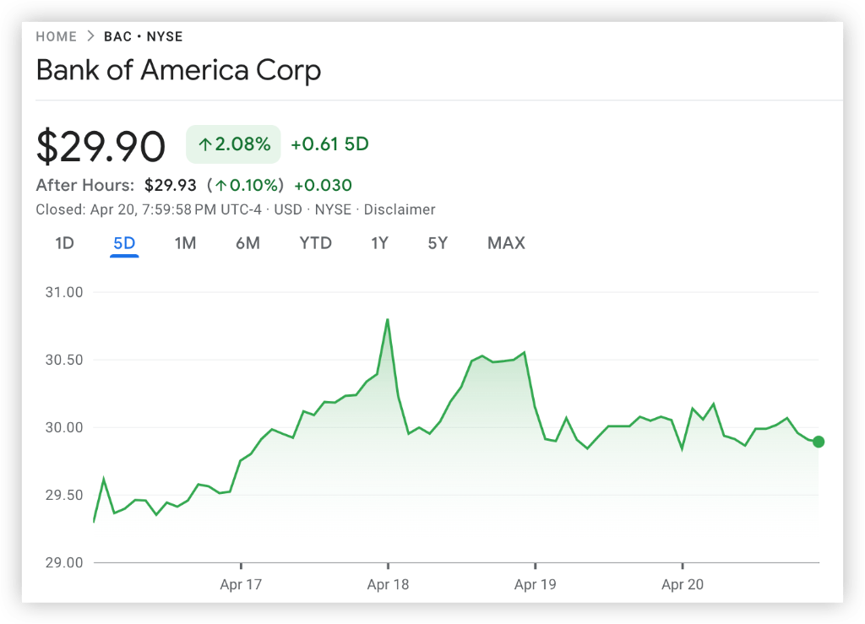Viewport: 865px width, 624px height.
Task: Click the Apr 17 date axis label
Action: pyautogui.click(x=241, y=584)
